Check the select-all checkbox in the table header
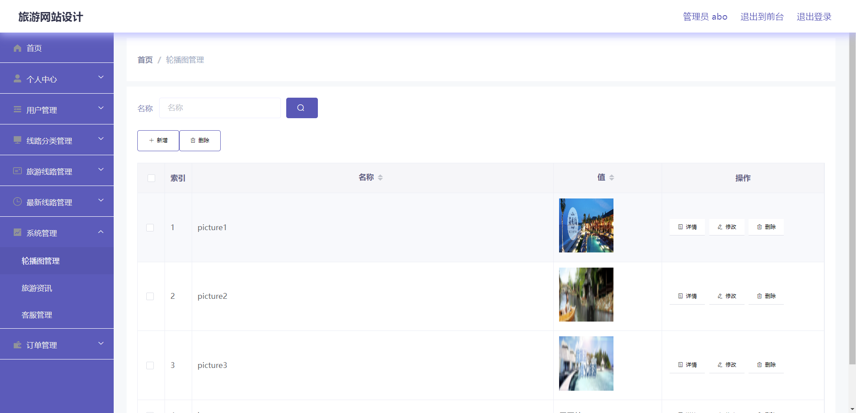The height and width of the screenshot is (413, 856). coord(151,178)
